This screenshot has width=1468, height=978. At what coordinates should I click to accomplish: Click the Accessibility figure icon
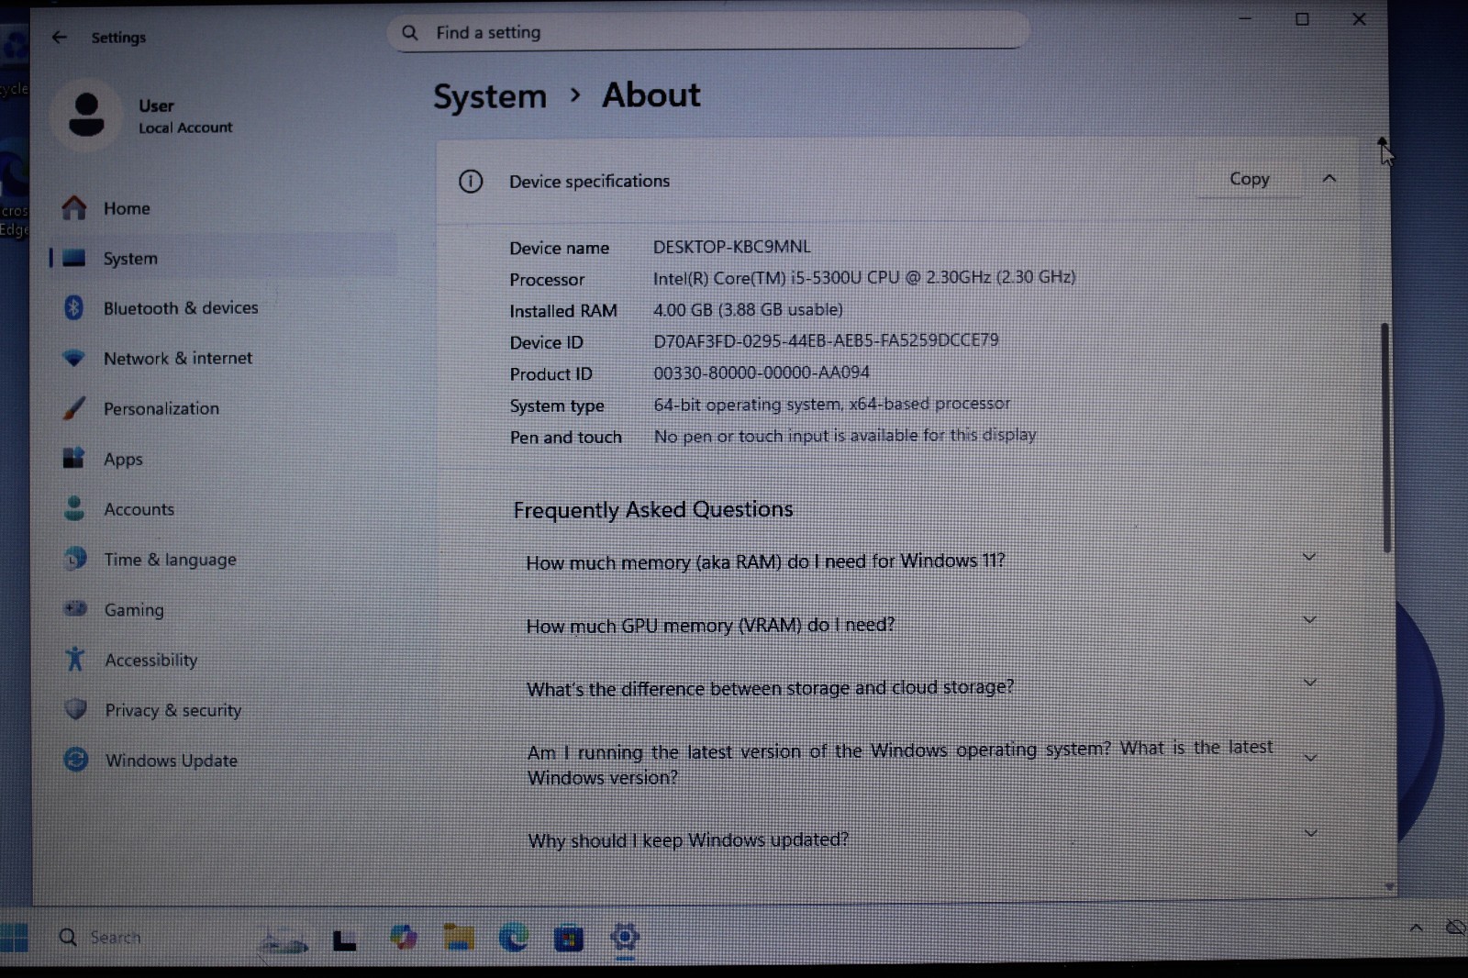click(75, 659)
